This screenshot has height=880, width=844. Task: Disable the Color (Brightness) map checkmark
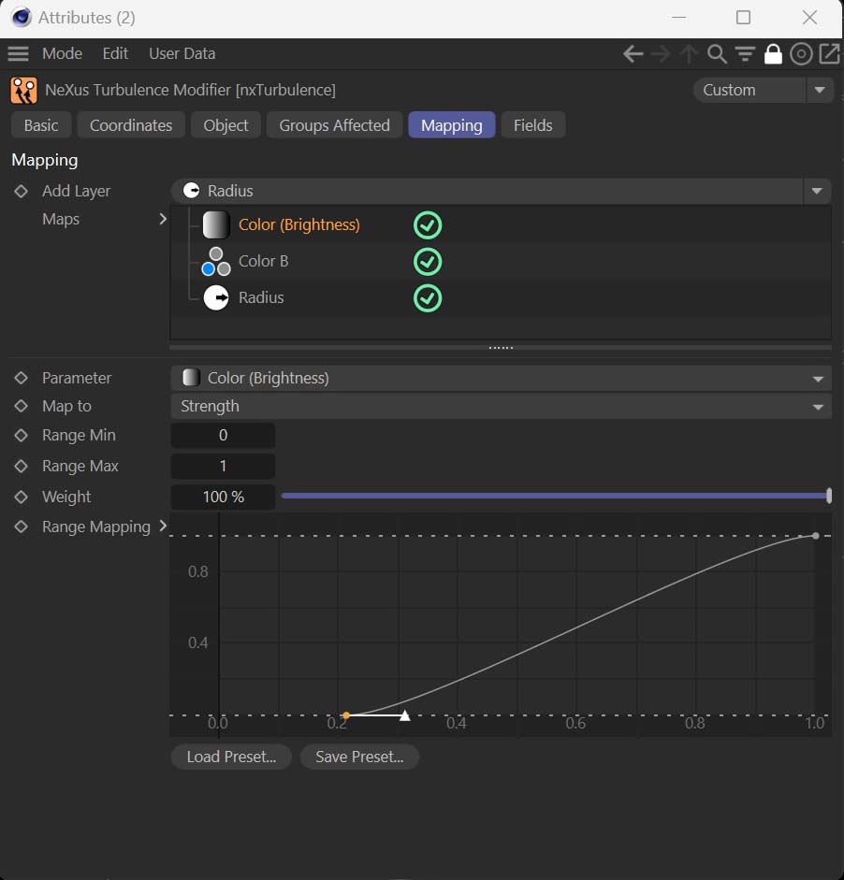click(428, 225)
